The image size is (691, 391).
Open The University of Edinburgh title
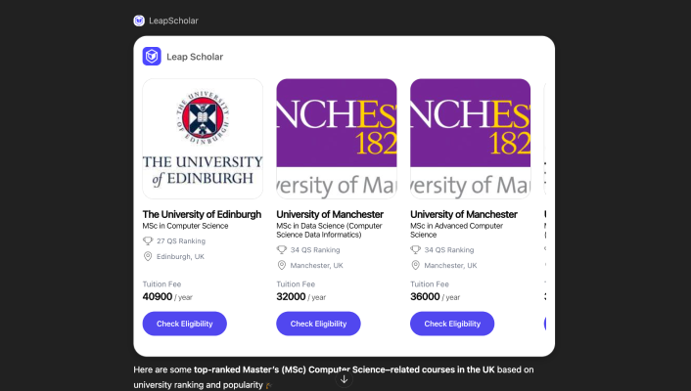point(202,214)
